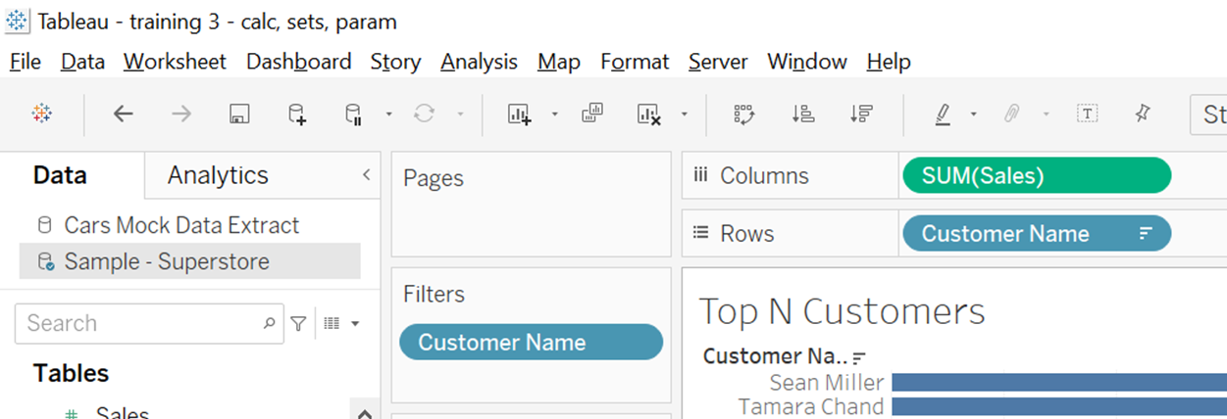Sort ascending using the toolbar icon
Image resolution: width=1227 pixels, height=419 pixels.
803,115
